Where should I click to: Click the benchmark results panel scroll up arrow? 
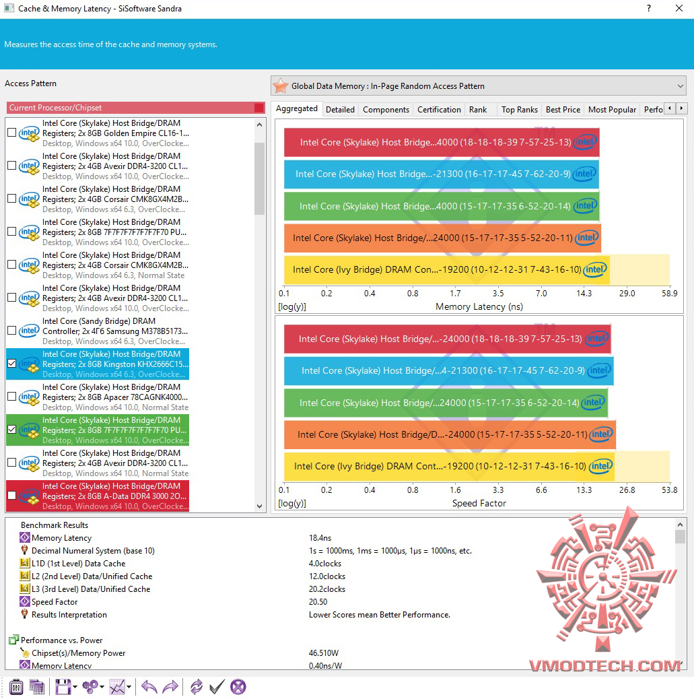[x=680, y=525]
